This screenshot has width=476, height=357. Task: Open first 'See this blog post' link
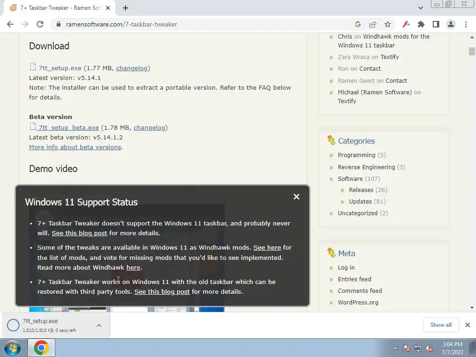click(79, 233)
